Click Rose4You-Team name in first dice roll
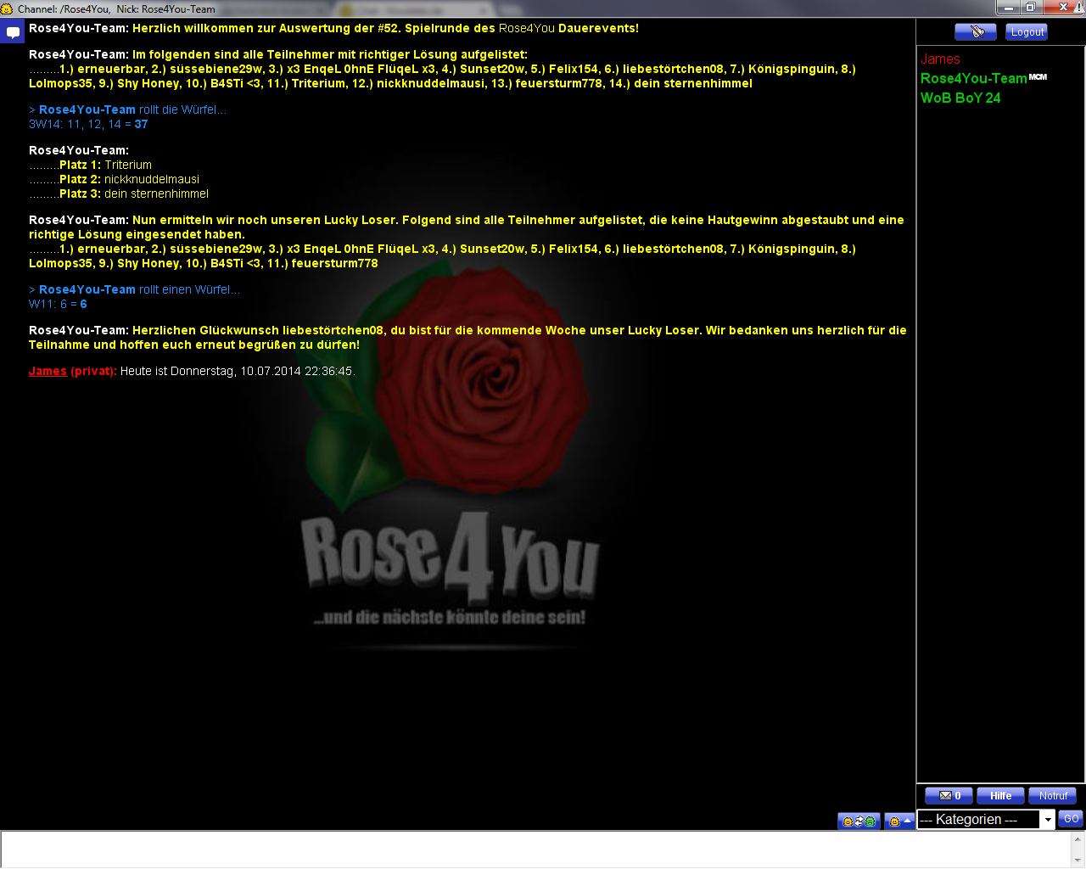Screen dimensions: 1086x869 click(x=87, y=109)
